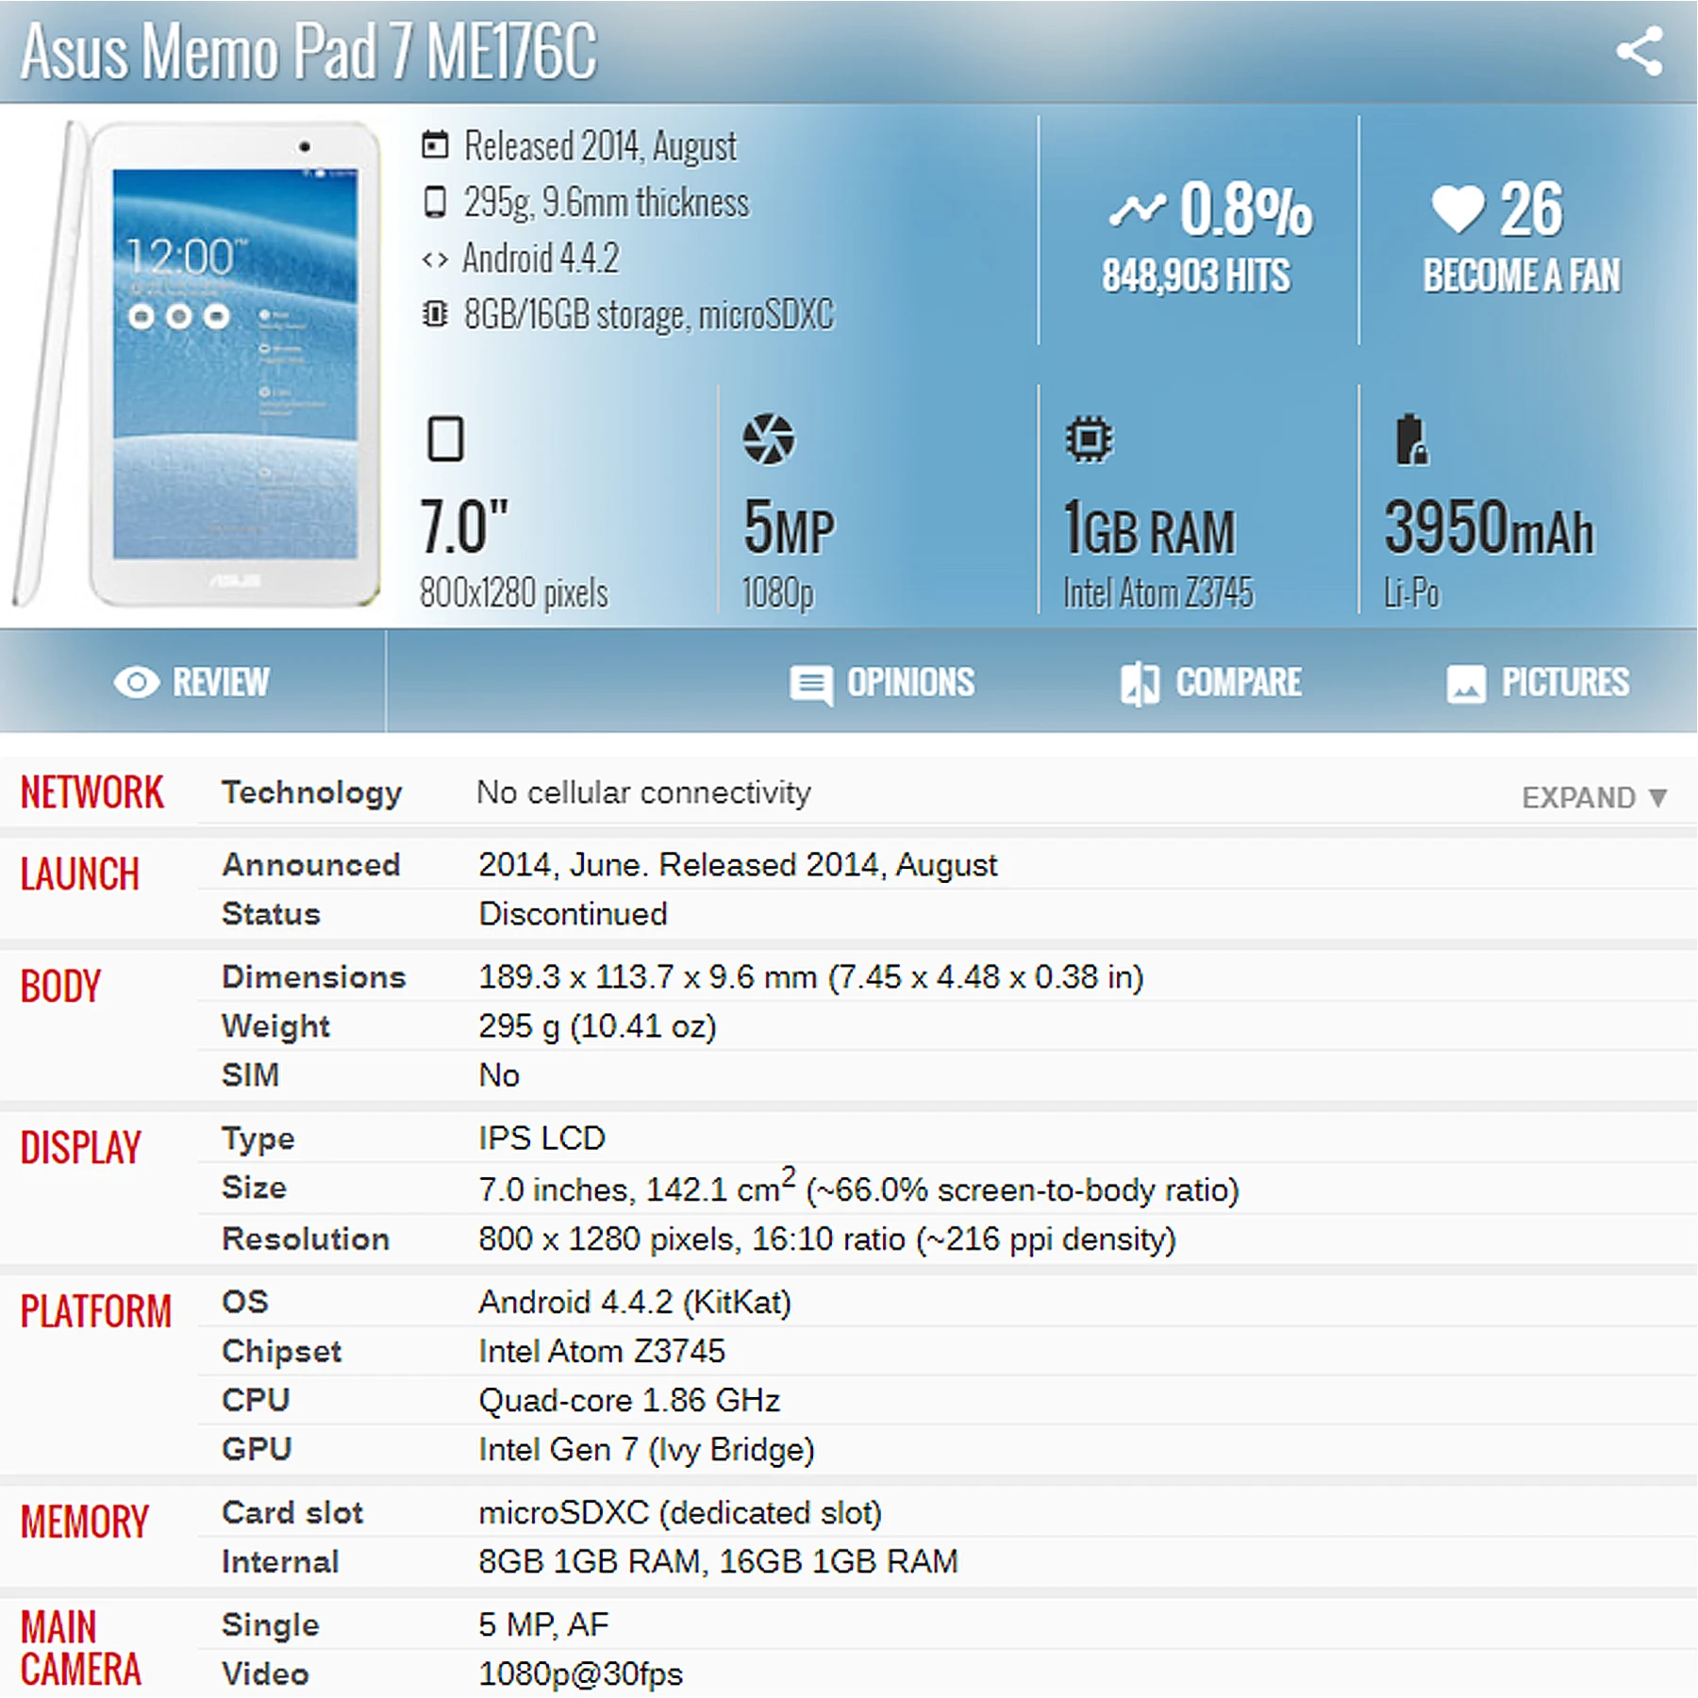1698x1698 pixels.
Task: Click "Intel Gen 7 (Ivy Bridge)" GPU value
Action: click(x=646, y=1450)
